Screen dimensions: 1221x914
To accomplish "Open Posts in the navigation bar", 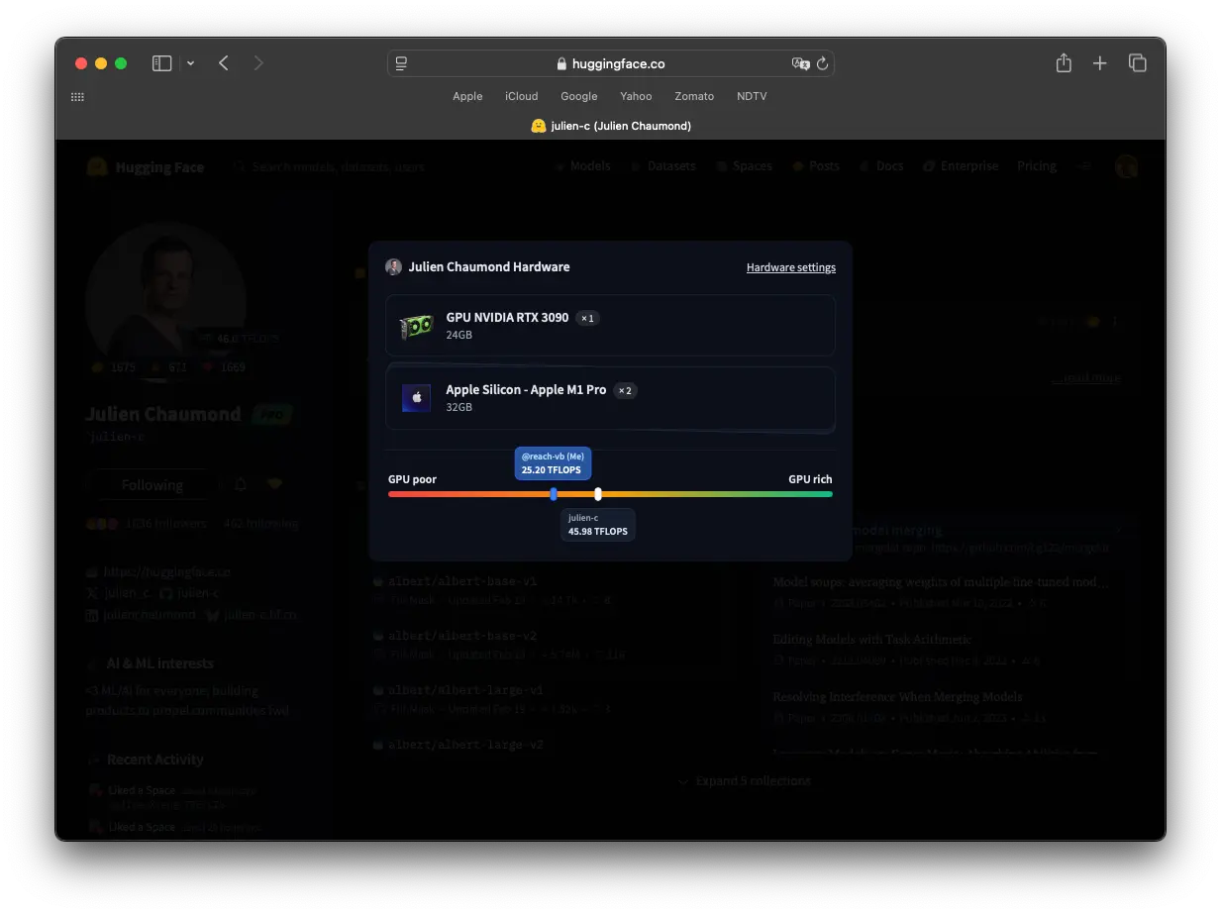I will click(815, 166).
